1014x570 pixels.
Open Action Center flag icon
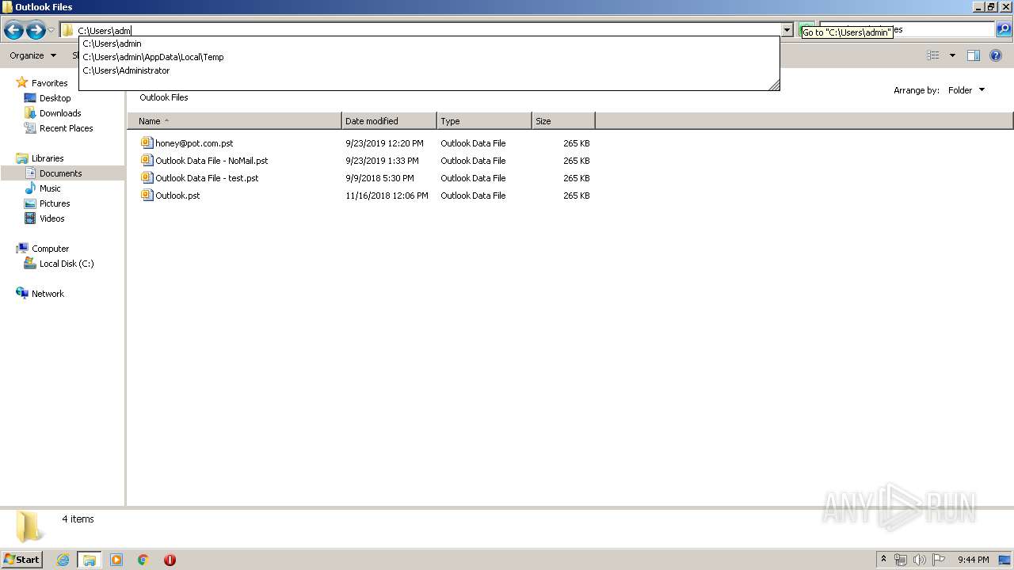point(939,560)
